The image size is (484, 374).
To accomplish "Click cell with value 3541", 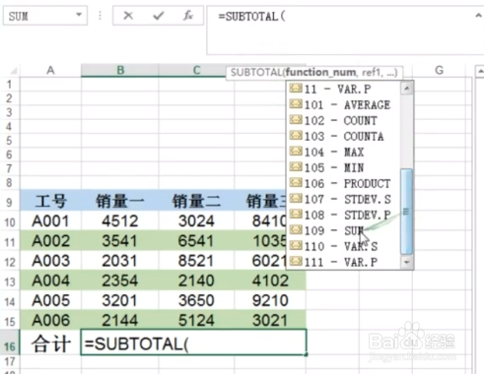I will click(x=120, y=241).
